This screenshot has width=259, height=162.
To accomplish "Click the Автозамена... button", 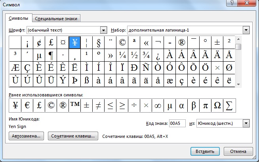I will (x=26, y=136).
